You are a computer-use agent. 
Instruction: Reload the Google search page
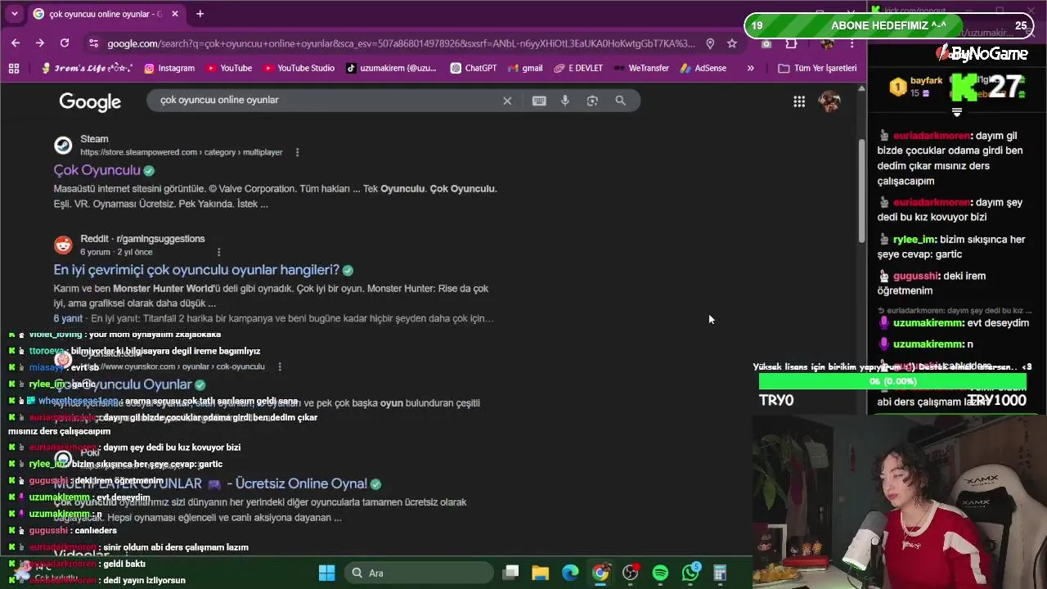[x=65, y=43]
